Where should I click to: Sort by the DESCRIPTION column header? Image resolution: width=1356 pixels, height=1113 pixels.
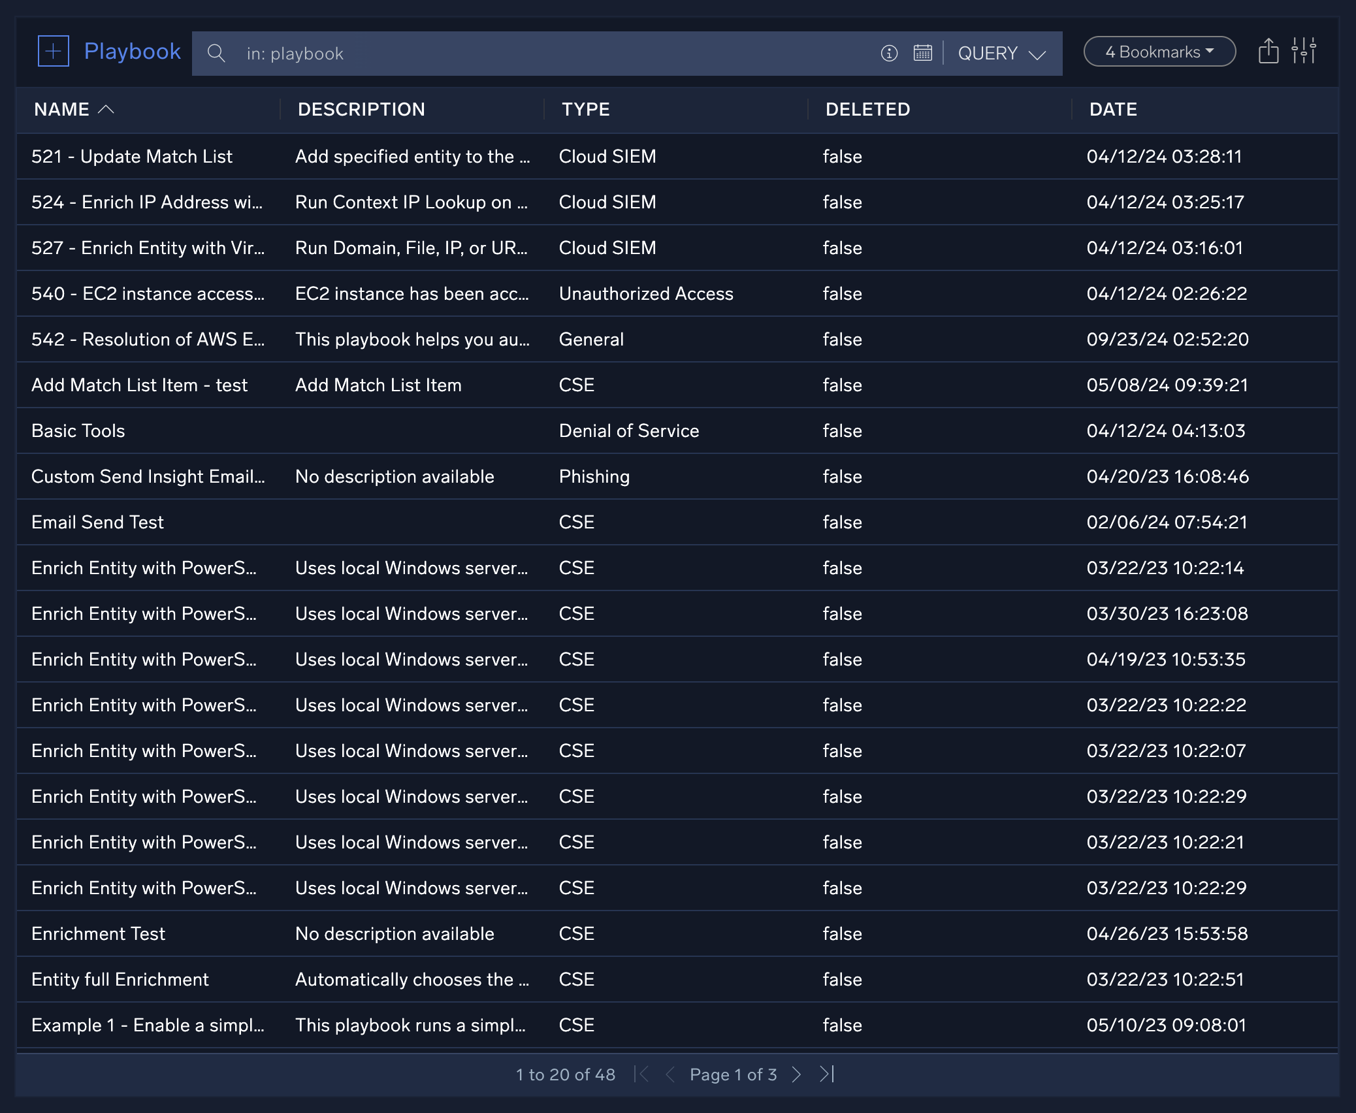coord(362,109)
